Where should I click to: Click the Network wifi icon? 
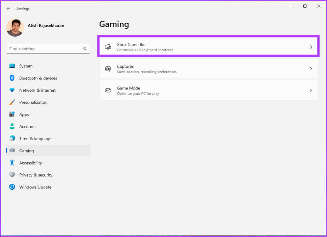pyautogui.click(x=12, y=90)
